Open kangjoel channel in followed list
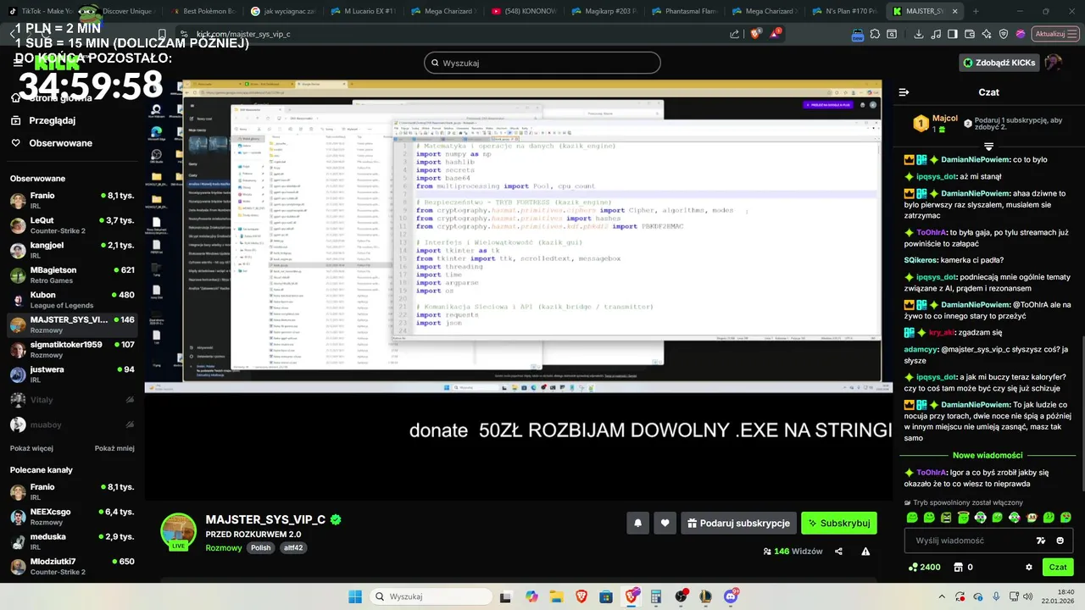Screen dimensions: 1085x610 [72, 250]
